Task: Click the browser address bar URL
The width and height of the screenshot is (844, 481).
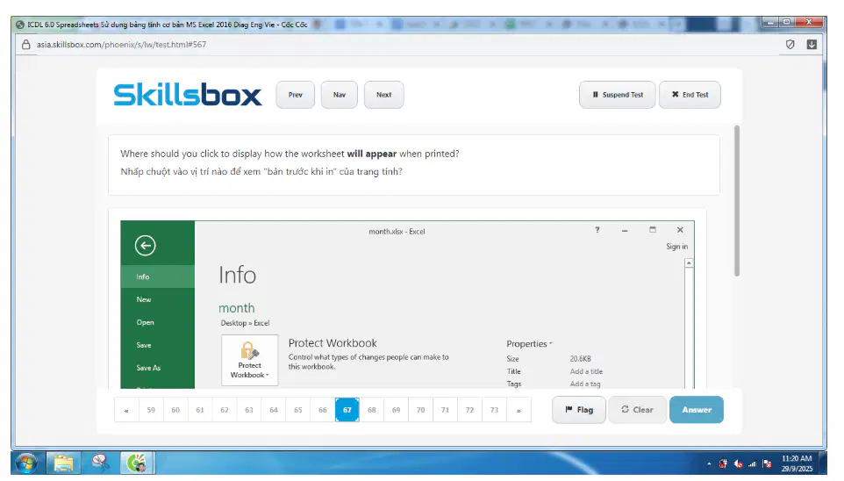Action: point(121,44)
